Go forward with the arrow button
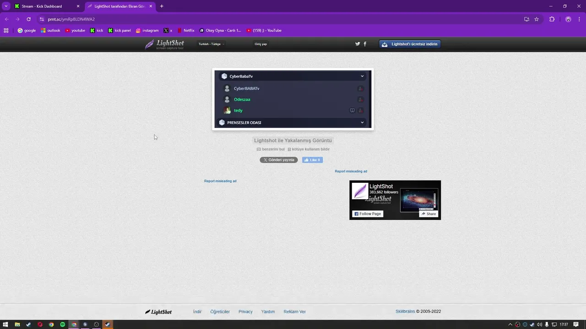The width and height of the screenshot is (586, 329). [x=17, y=19]
